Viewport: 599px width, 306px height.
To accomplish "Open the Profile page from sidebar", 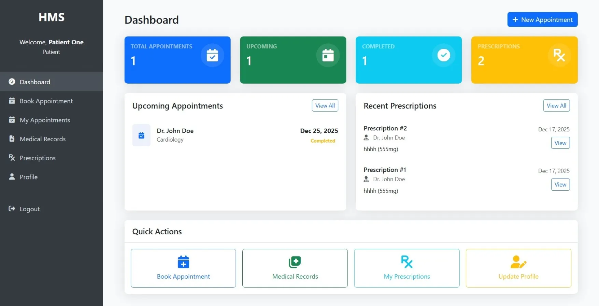I will (x=51, y=177).
